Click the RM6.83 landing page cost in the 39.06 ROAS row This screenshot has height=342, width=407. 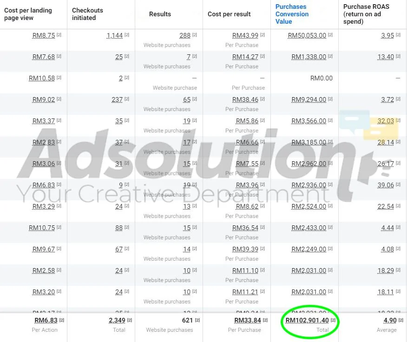point(44,185)
